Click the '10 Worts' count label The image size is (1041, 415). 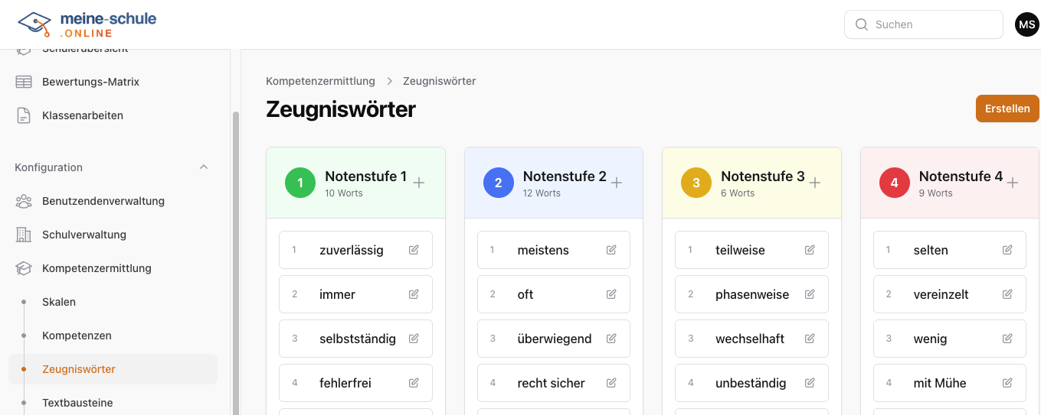click(x=344, y=193)
